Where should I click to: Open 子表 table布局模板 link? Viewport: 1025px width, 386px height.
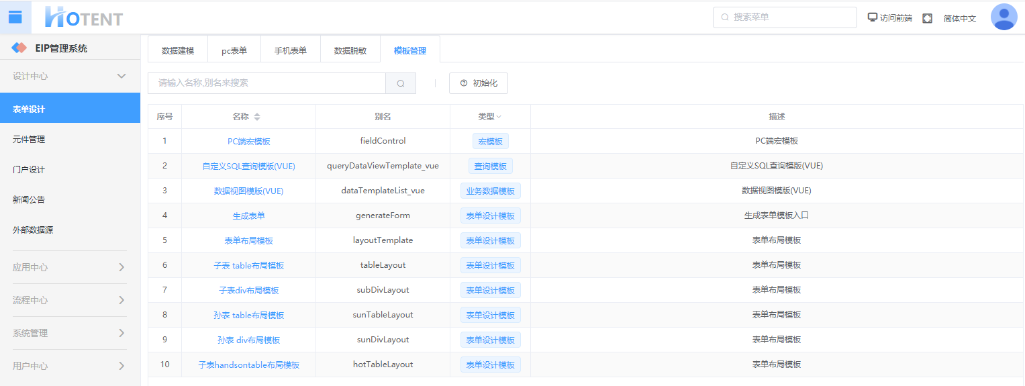[249, 266]
